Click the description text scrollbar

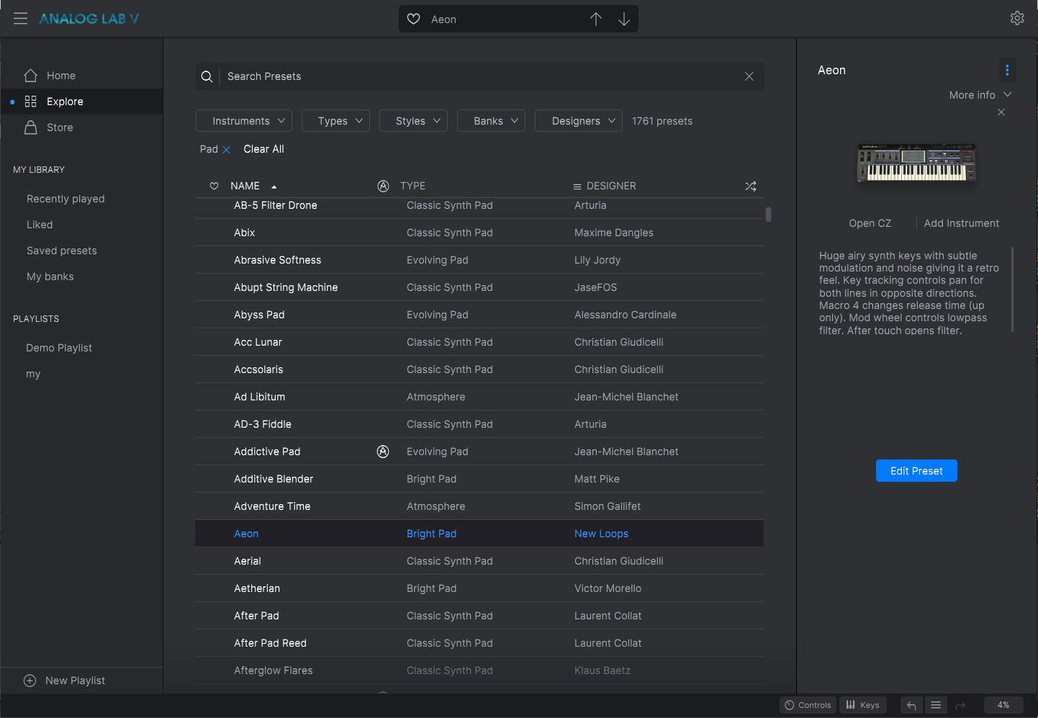(x=1012, y=290)
